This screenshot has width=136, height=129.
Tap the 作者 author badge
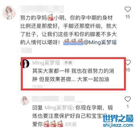tap(68, 63)
